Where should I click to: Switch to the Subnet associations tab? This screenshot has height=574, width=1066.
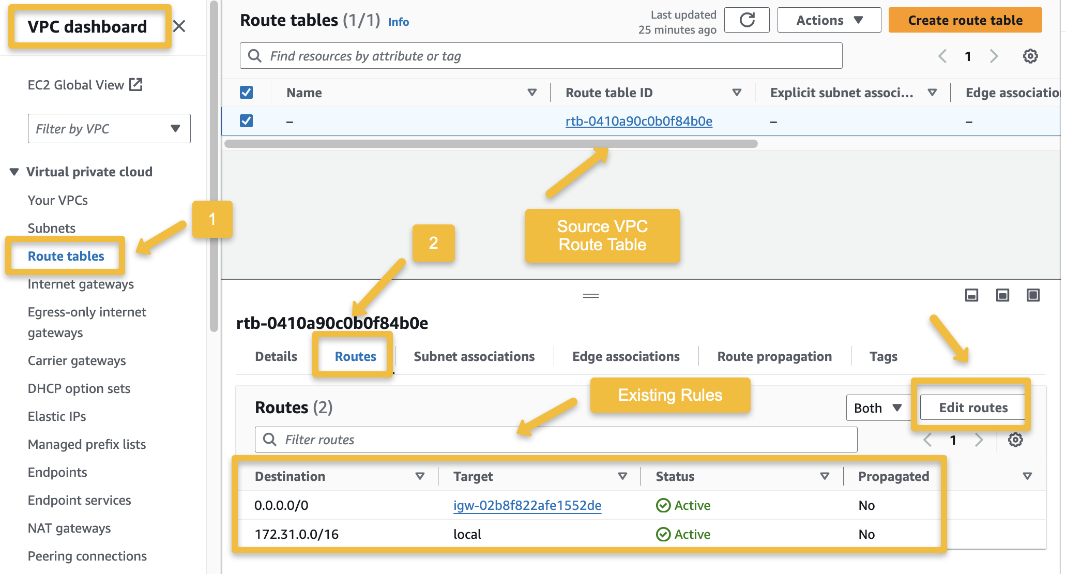pyautogui.click(x=474, y=356)
